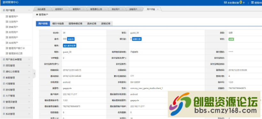The height and width of the screenshot is (119, 262).
Task: Switch to the 启用用户 page tab
Action: coord(59,9)
